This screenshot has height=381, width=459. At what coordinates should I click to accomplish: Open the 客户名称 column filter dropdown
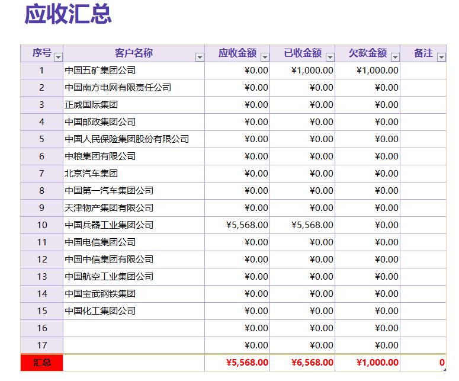[x=200, y=57]
